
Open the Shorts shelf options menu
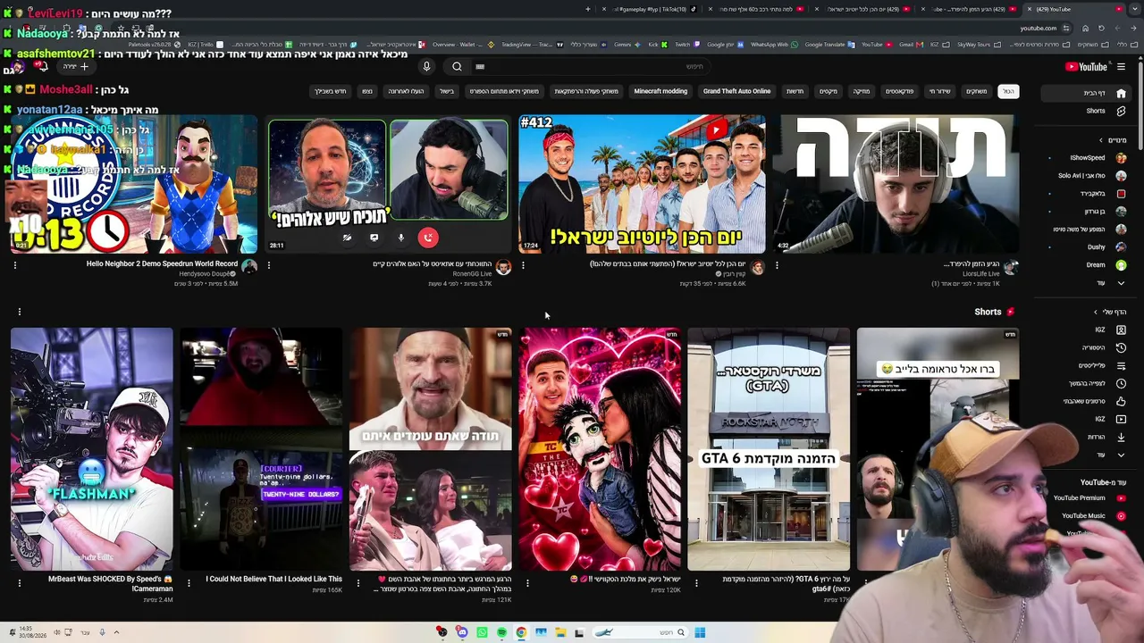[x=19, y=312]
